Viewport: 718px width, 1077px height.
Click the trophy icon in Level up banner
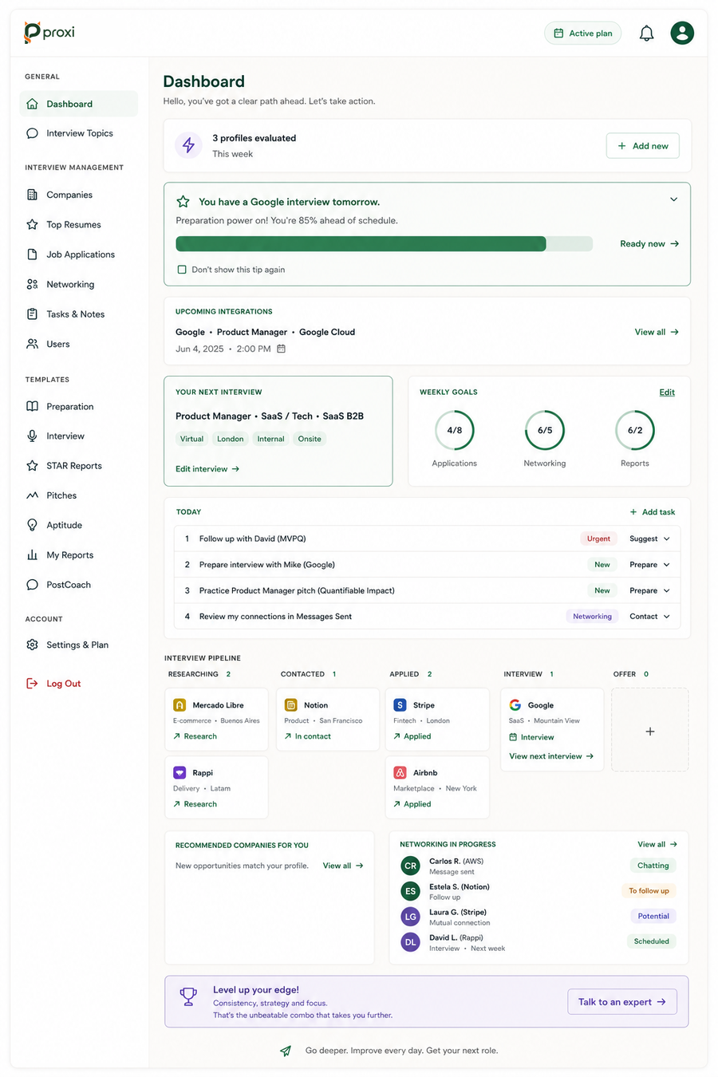[x=188, y=996]
